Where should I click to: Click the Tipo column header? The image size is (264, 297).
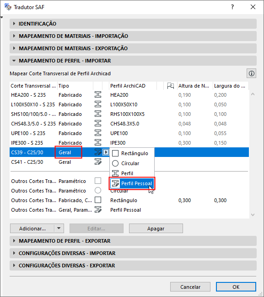coord(75,86)
